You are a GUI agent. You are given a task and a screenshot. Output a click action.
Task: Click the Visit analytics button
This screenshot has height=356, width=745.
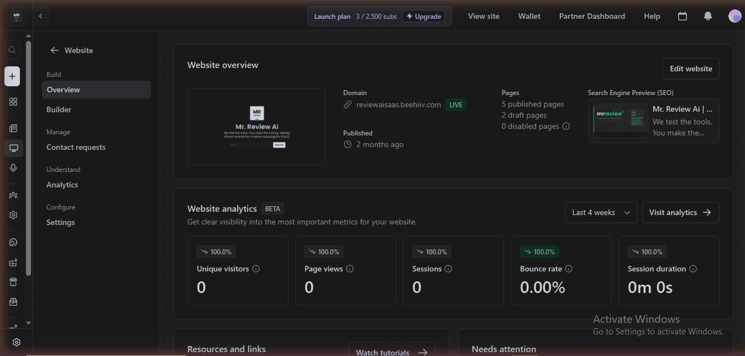[x=680, y=212]
